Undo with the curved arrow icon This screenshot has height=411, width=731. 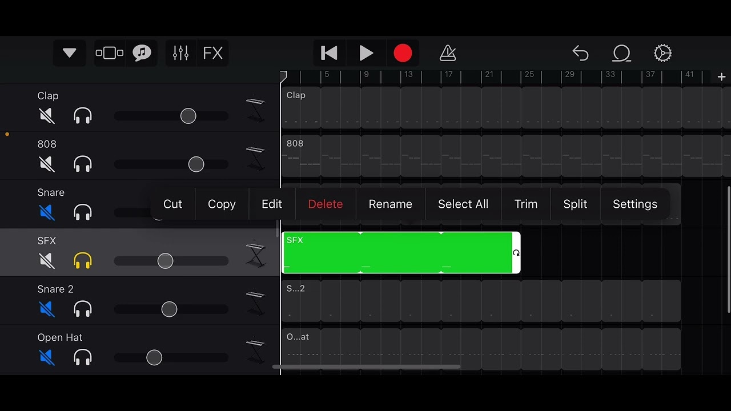(580, 53)
